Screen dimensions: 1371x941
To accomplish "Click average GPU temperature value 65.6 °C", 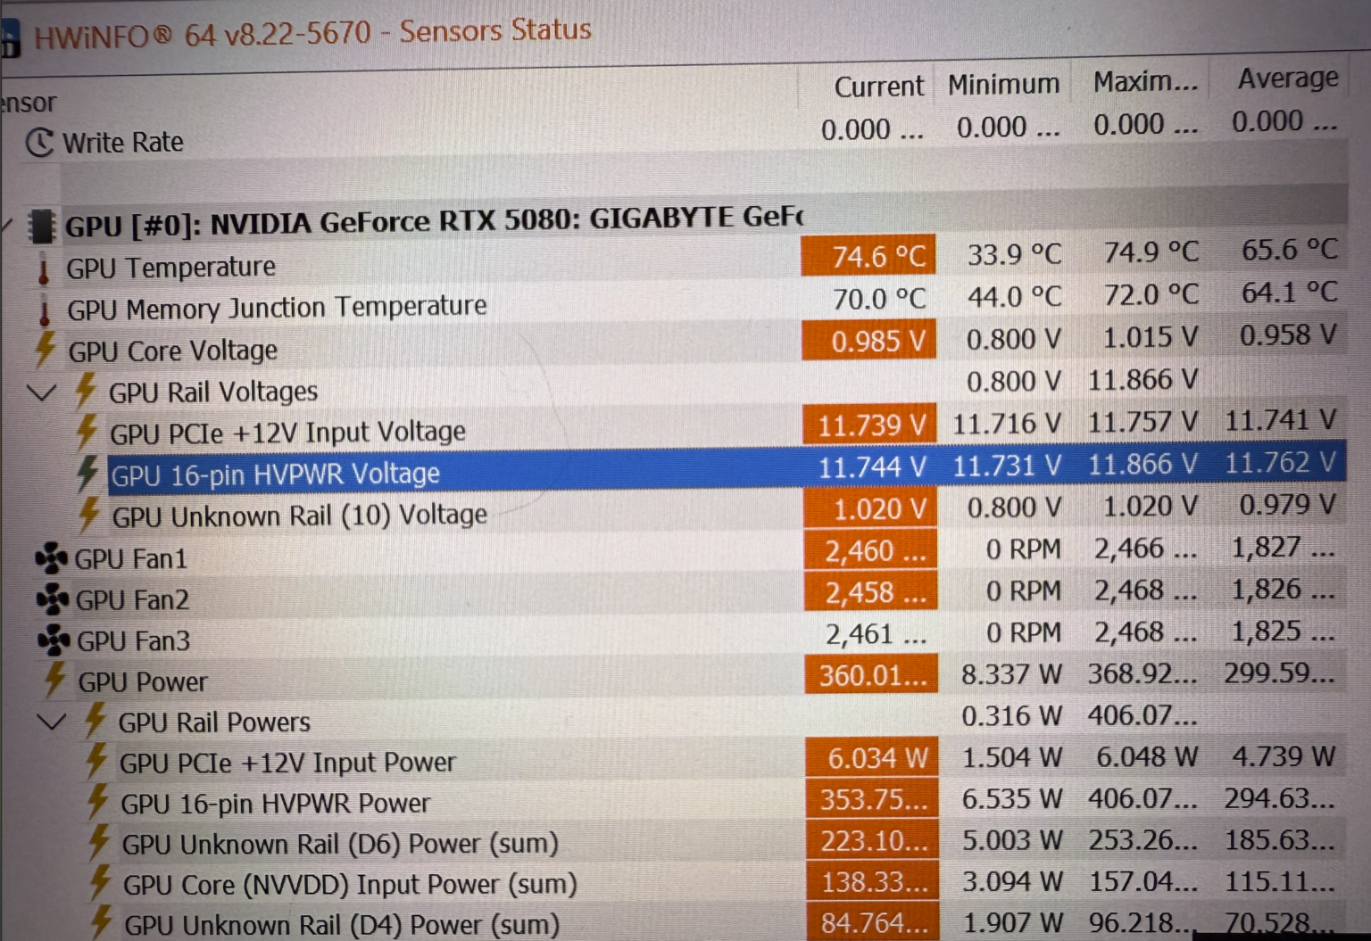I will tap(1290, 250).
